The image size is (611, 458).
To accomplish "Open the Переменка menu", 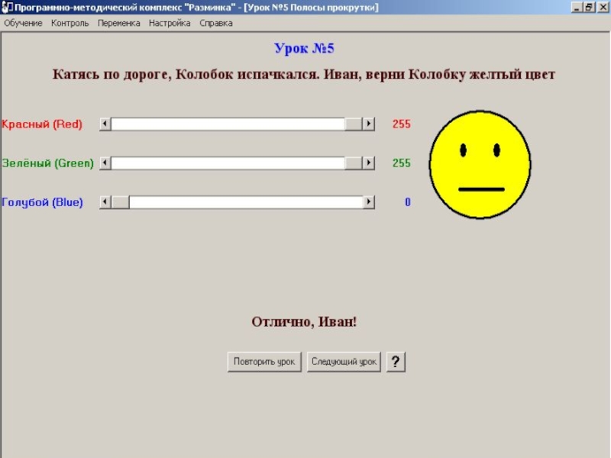I will coord(119,23).
